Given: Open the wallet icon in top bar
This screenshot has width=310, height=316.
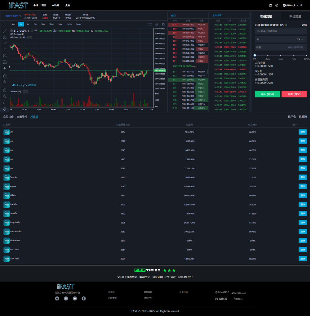Looking at the screenshot, I should coord(270,5).
